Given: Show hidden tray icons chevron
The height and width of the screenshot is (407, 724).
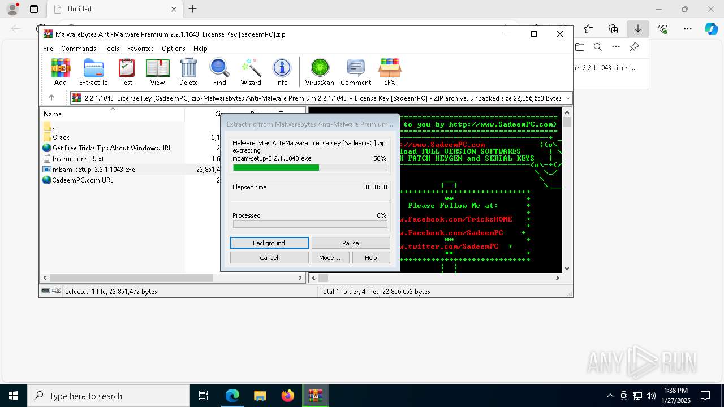Looking at the screenshot, I should (x=610, y=396).
